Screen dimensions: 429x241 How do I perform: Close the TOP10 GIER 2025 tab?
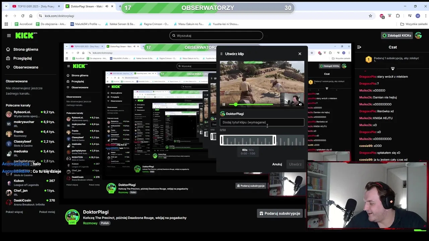tap(59, 6)
